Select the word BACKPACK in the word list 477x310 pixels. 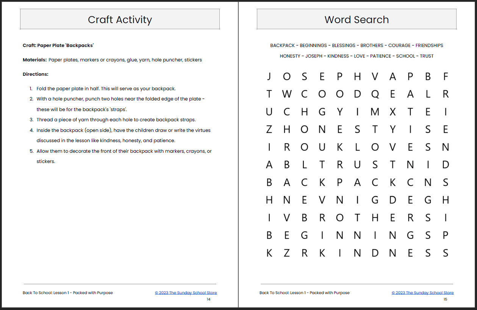coord(282,45)
